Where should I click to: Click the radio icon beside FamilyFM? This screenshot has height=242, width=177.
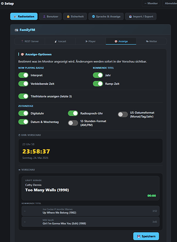point(16,30)
